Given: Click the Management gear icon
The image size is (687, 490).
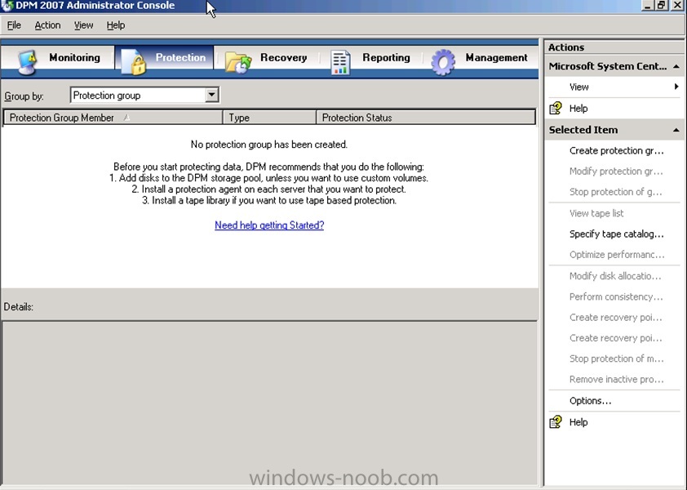Looking at the screenshot, I should 443,62.
